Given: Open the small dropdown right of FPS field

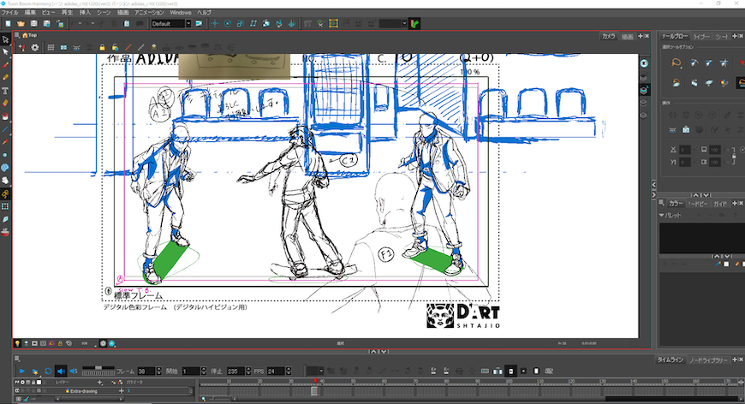Looking at the screenshot, I should pos(321,371).
